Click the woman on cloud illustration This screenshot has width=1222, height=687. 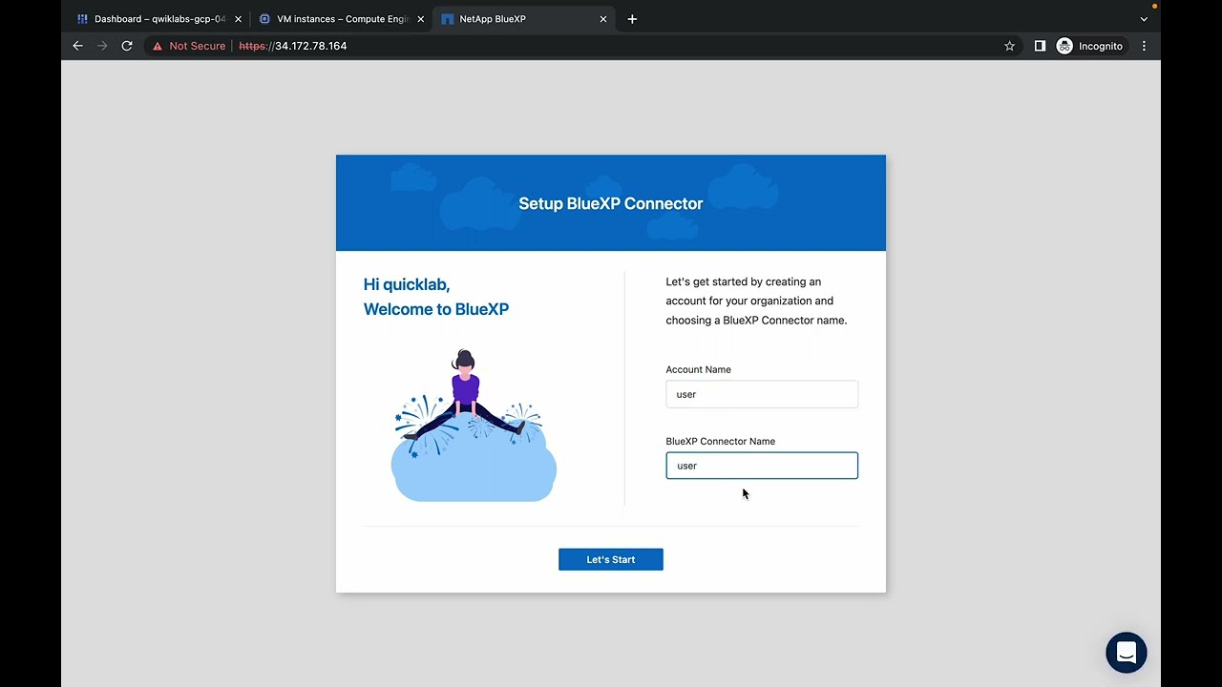(474, 426)
